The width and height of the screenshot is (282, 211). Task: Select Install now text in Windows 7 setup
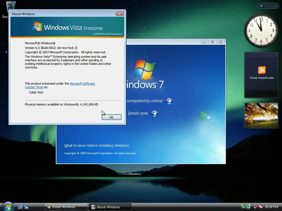(x=138, y=113)
